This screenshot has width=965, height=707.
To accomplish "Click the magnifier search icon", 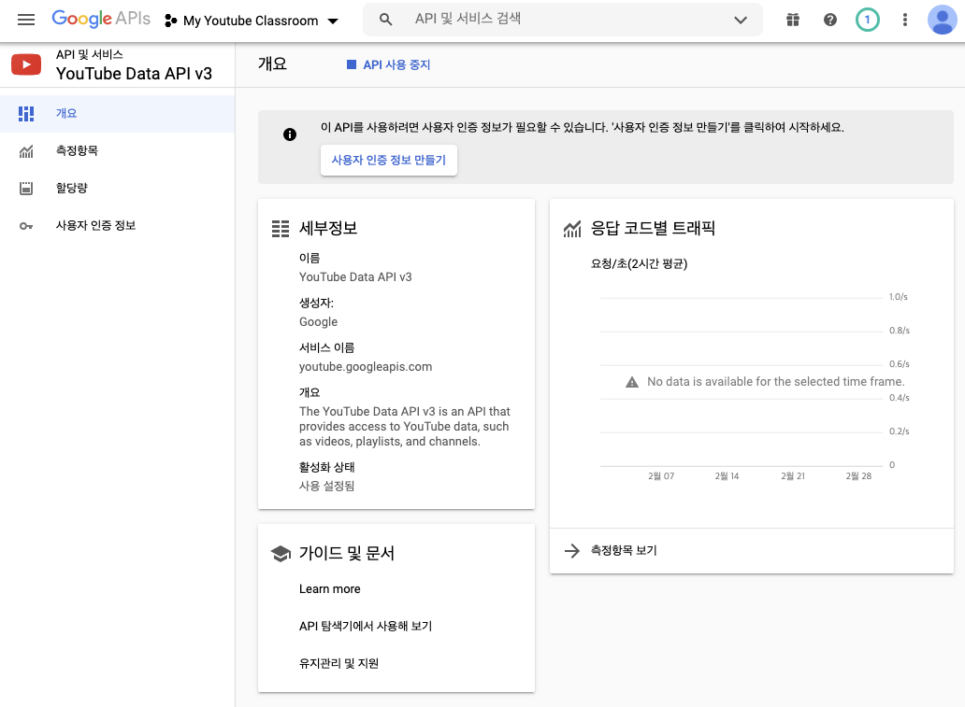I will 386,20.
